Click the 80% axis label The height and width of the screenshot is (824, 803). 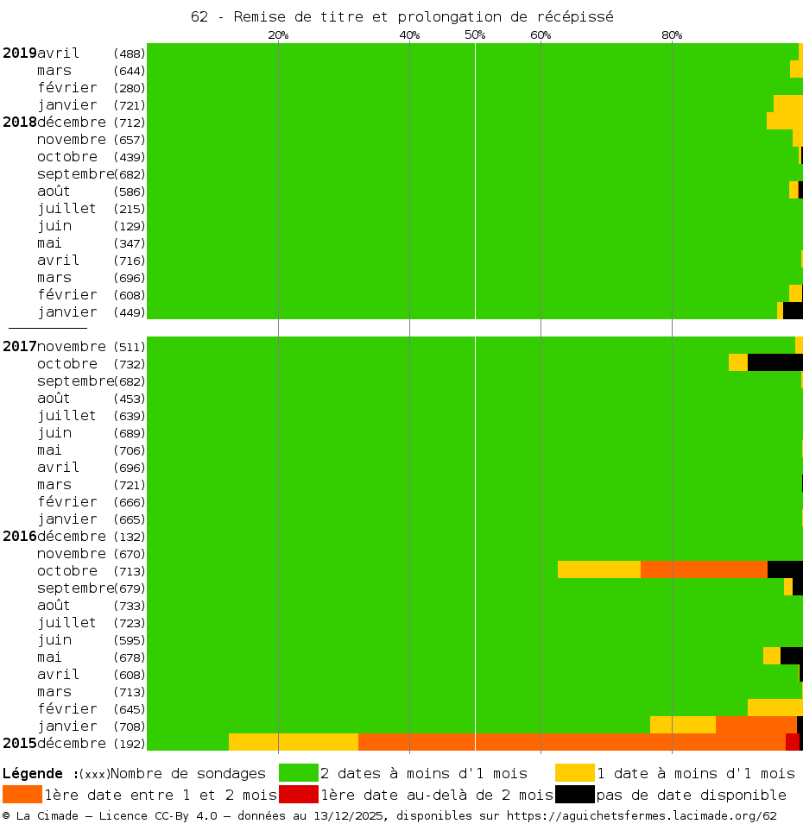coord(672,35)
